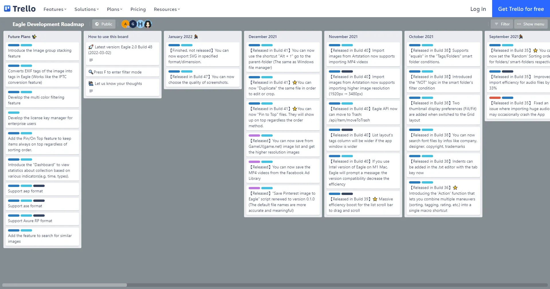The height and width of the screenshot is (289, 550).
Task: Open Build 47 screenshot quality card
Action: [203, 78]
